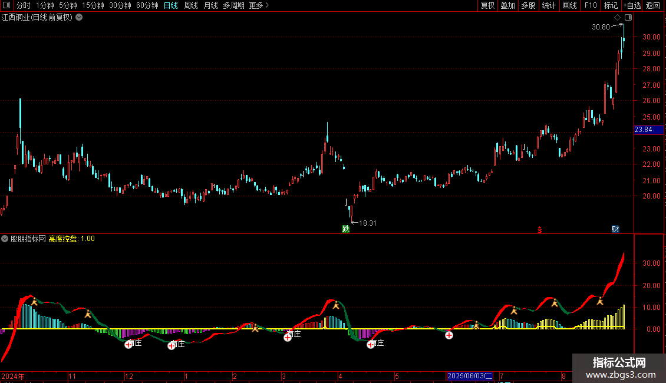666x383 pixels.
Task: Select the 5分钟 period
Action: (68, 5)
